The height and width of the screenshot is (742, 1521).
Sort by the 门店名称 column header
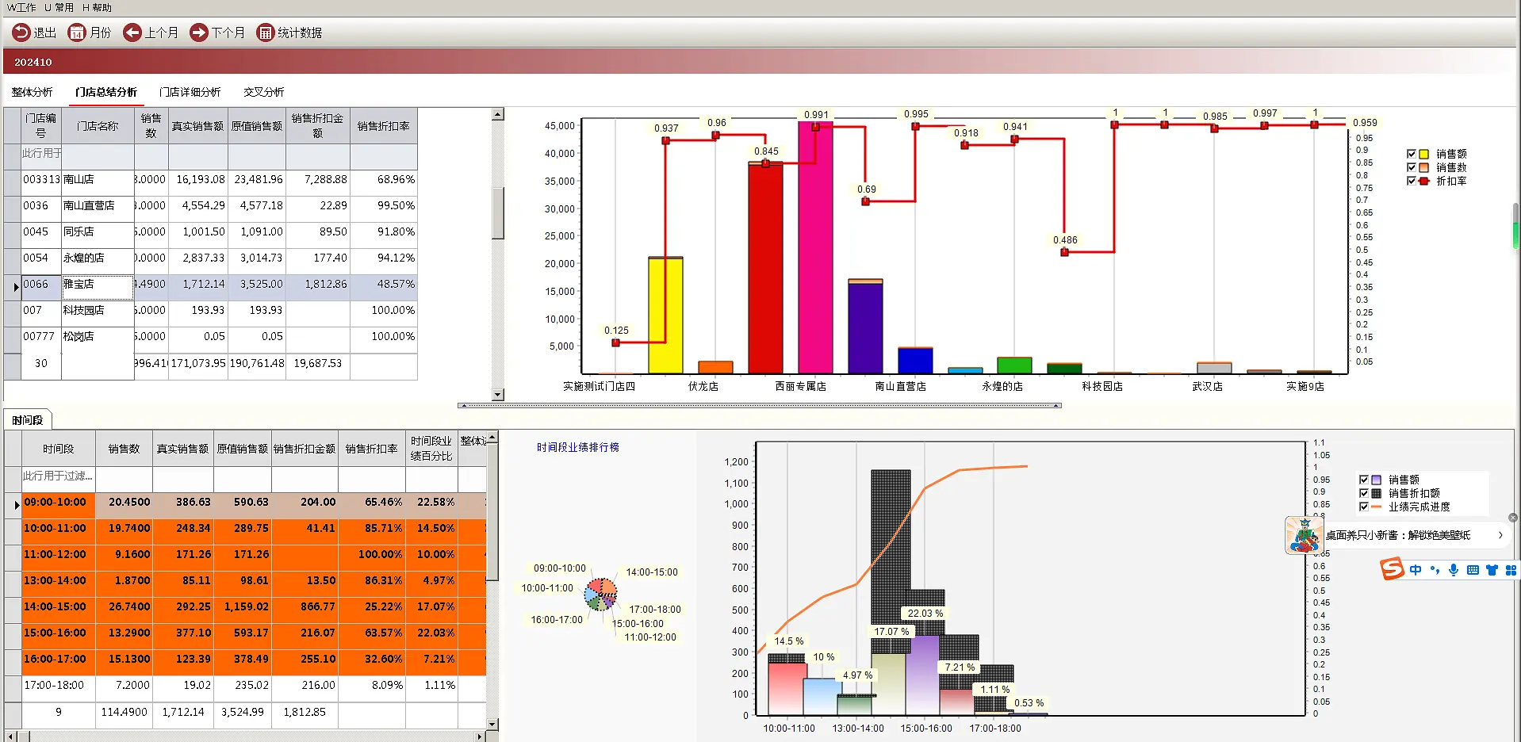(x=98, y=126)
